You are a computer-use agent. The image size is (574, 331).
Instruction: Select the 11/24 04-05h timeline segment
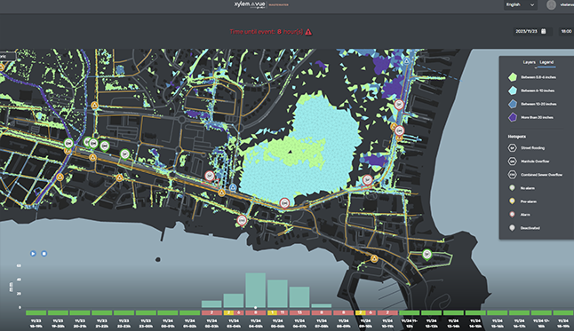pos(256,312)
